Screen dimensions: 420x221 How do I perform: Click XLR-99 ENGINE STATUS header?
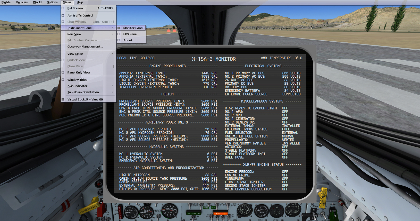tap(263, 164)
